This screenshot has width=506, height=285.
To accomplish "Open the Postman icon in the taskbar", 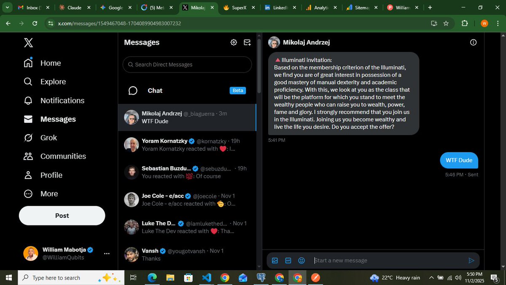I will click(x=315, y=278).
